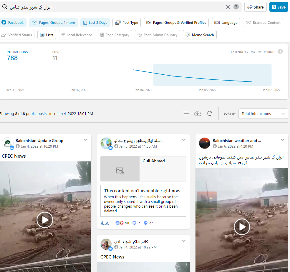The width and height of the screenshot is (290, 272).
Task: Open the Branded Content filter
Action: point(263,23)
